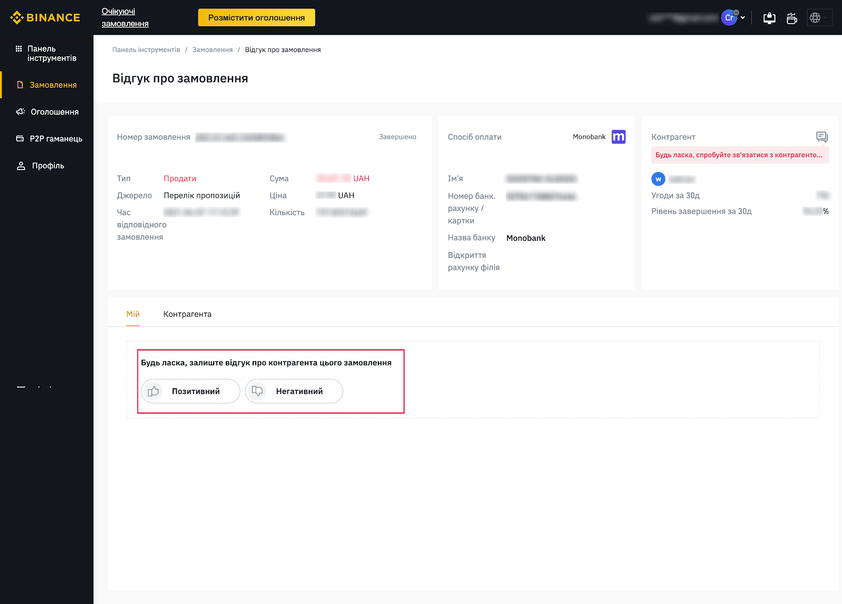This screenshot has height=604, width=842.
Task: Click the Monobank bank name value
Action: pos(526,238)
